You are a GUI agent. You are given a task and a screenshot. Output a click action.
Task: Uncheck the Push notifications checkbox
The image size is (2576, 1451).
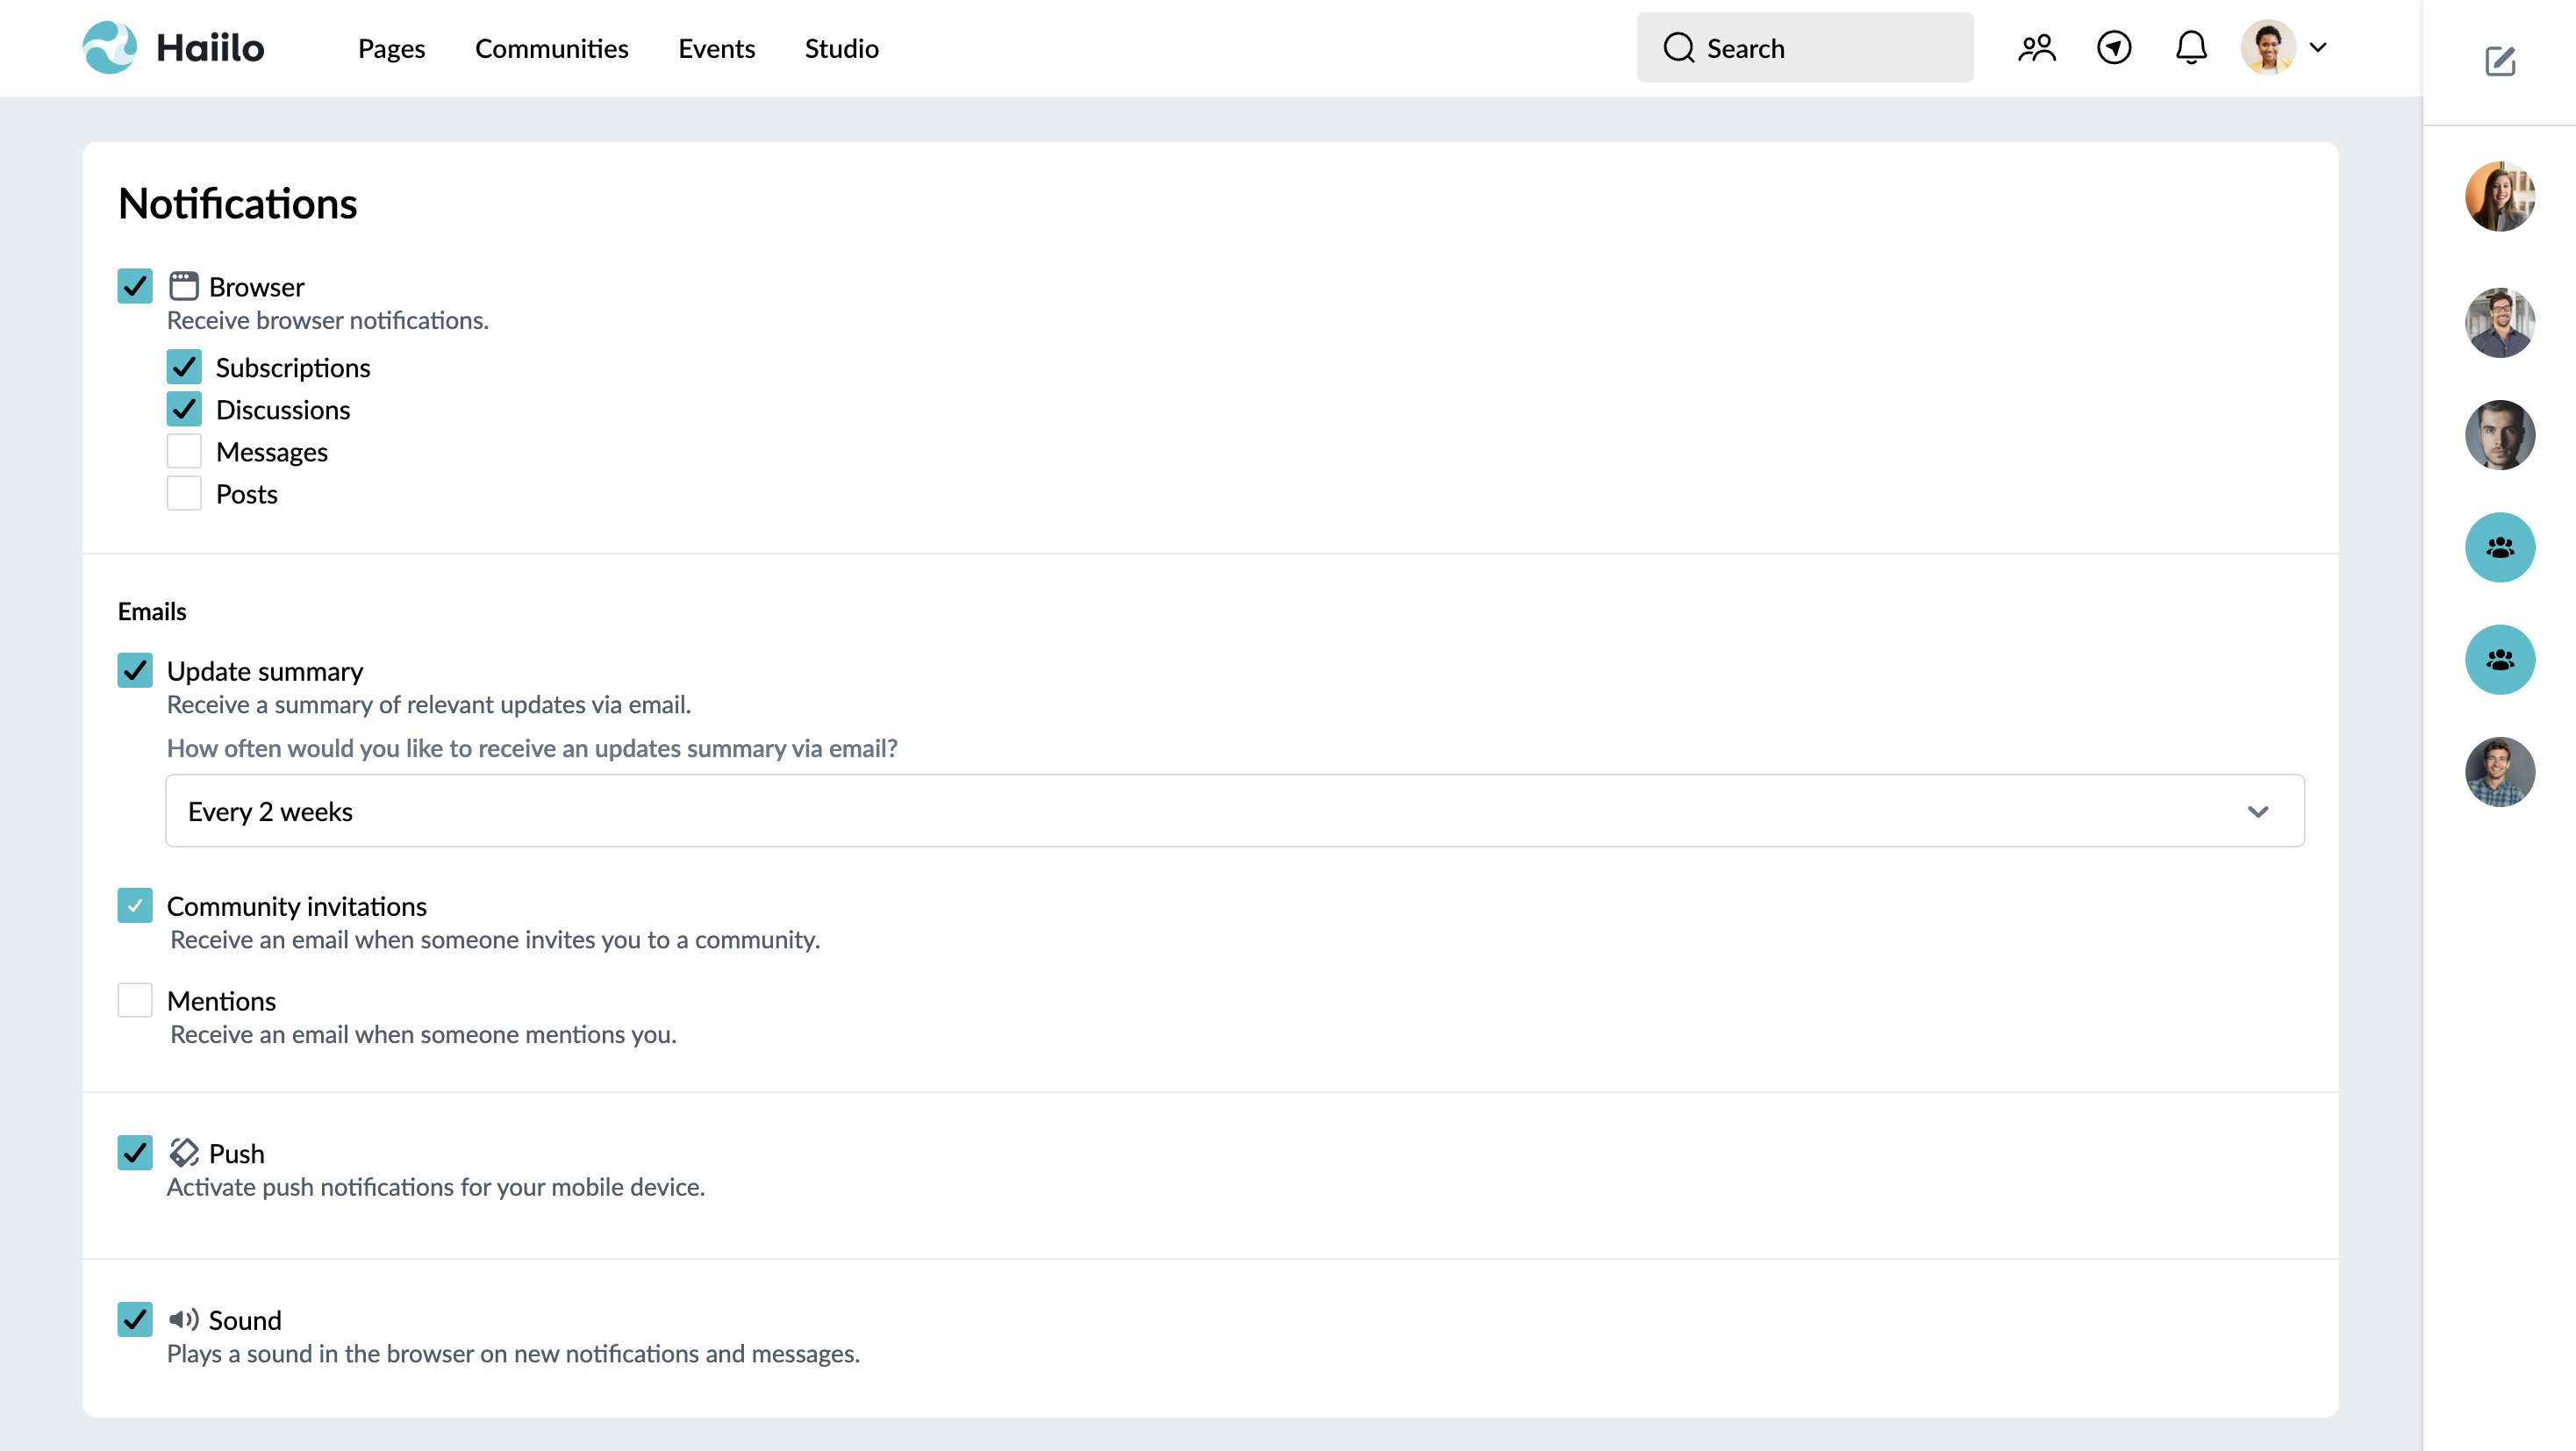click(x=135, y=1152)
